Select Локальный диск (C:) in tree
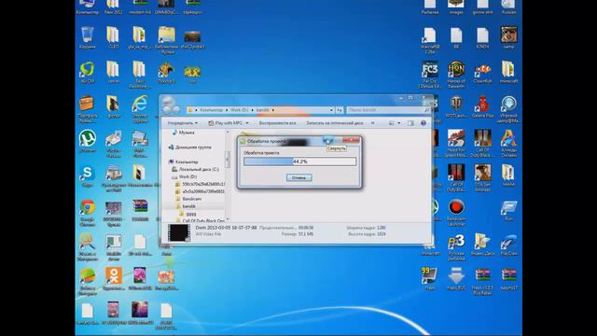Viewport: 597px width, 336px height. tap(195, 169)
